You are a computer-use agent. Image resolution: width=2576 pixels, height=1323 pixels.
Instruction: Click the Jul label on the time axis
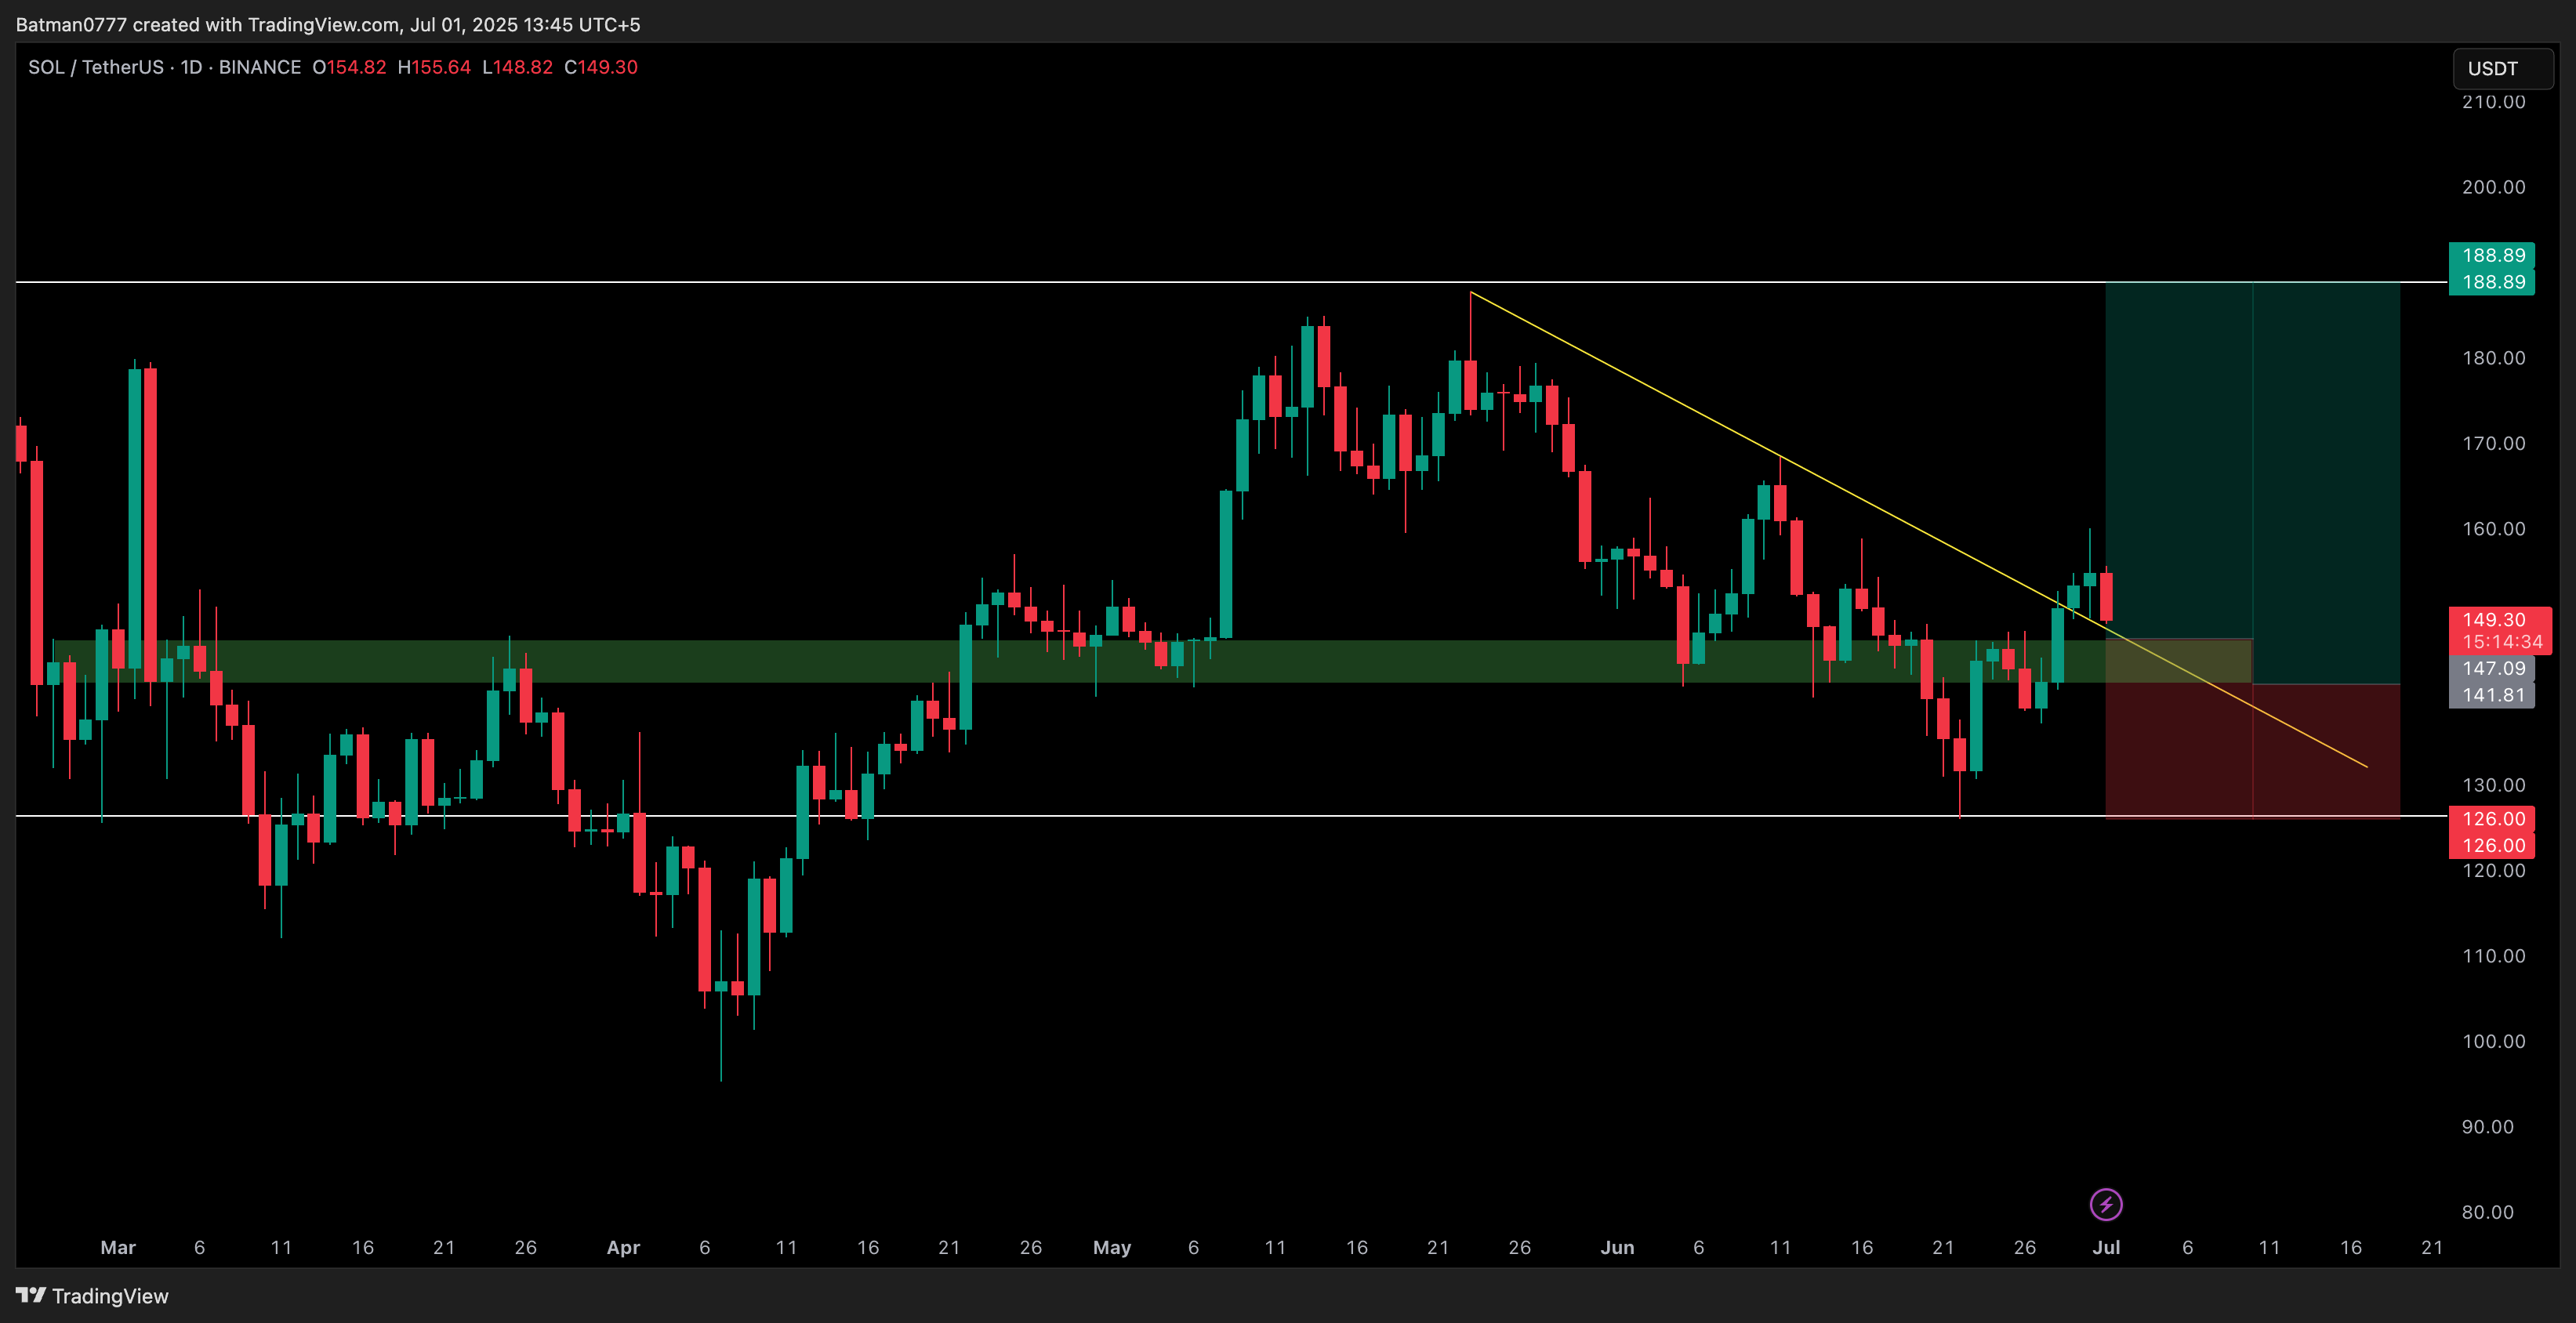click(2106, 1247)
